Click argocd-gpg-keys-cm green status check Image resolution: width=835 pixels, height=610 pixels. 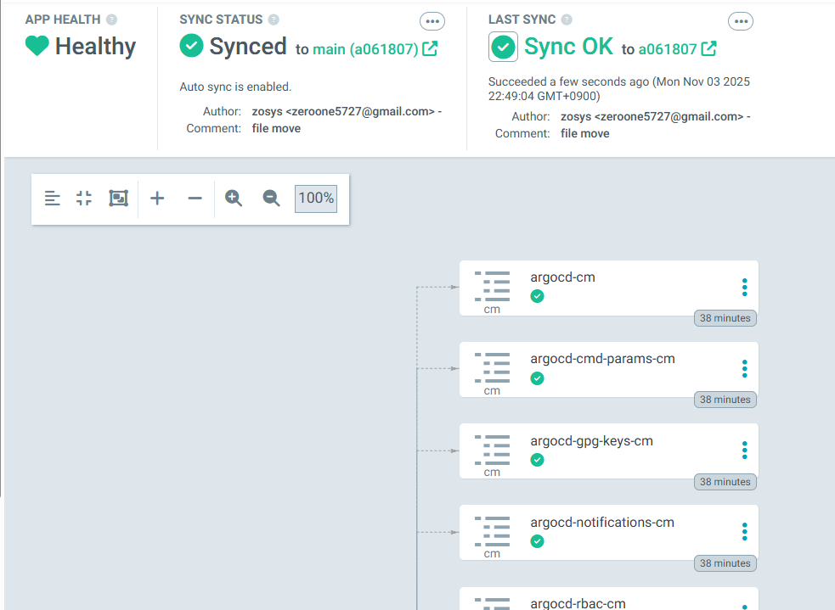coord(538,460)
